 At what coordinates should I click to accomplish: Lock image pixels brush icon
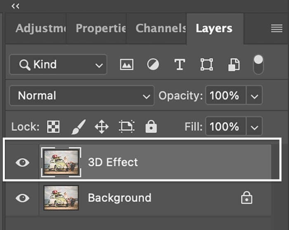(x=78, y=127)
